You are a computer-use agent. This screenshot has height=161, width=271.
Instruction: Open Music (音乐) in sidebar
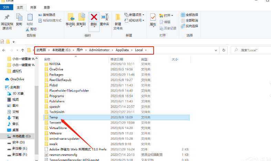click(15, 124)
